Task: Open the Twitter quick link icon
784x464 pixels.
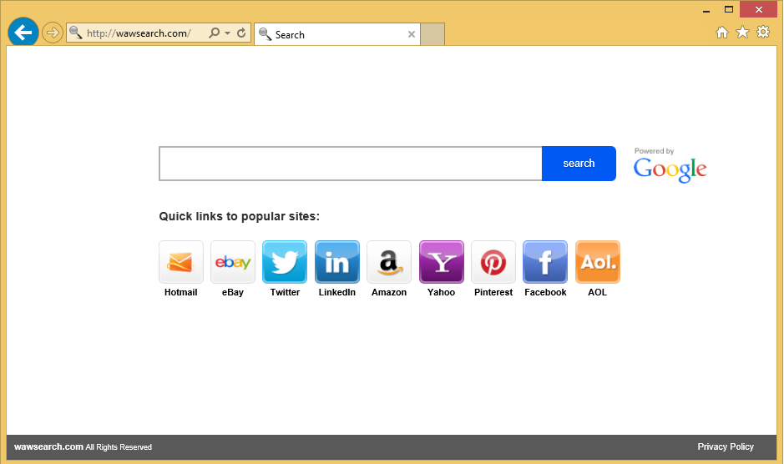Action: point(285,262)
